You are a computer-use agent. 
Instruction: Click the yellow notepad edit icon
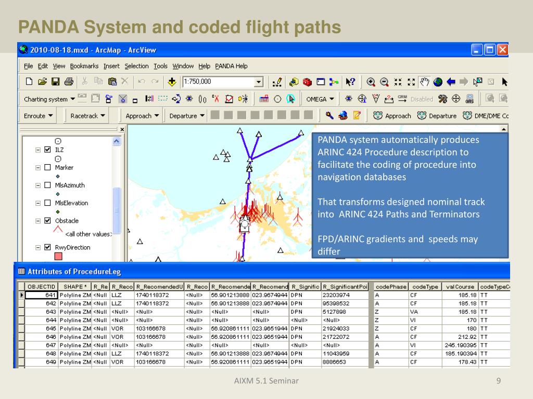point(357,115)
